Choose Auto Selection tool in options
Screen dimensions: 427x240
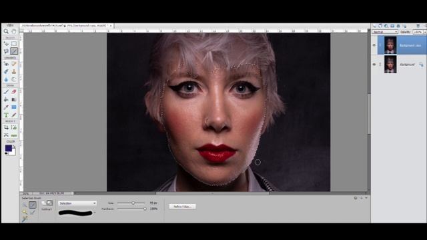pyautogui.click(x=25, y=219)
